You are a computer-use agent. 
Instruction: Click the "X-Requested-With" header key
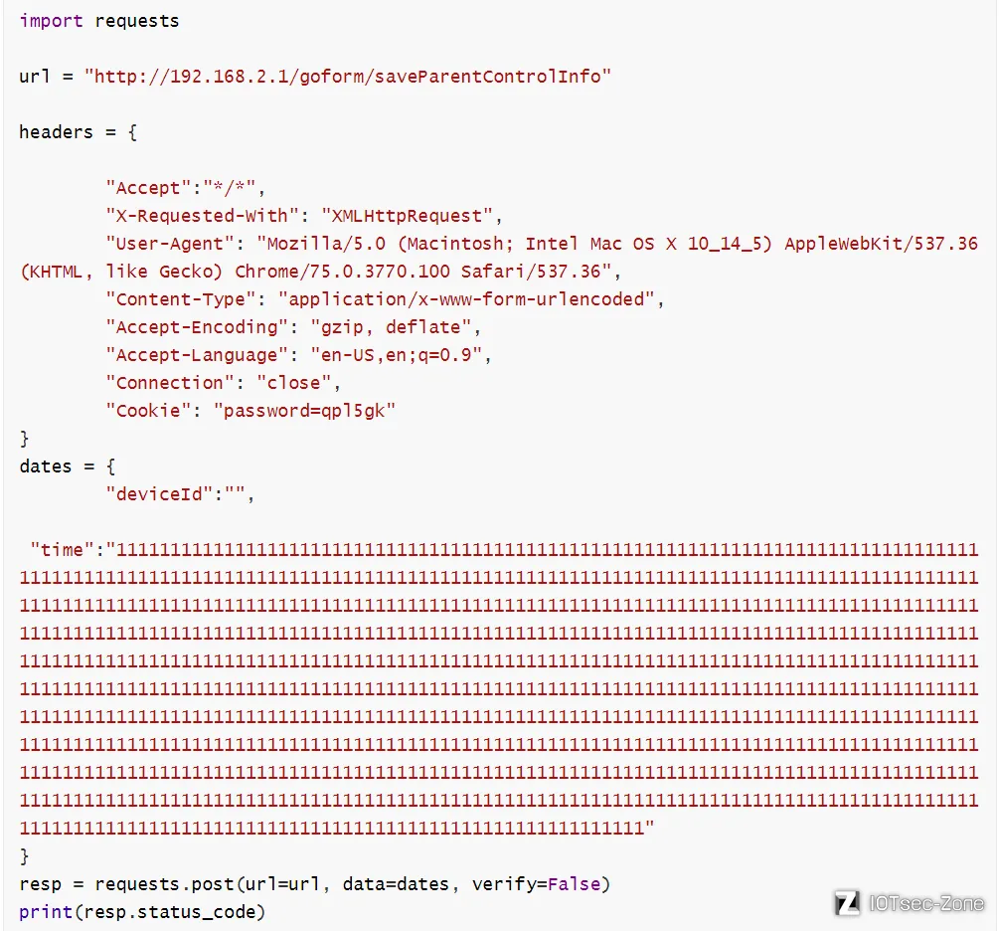coord(202,216)
